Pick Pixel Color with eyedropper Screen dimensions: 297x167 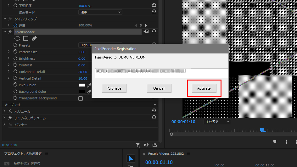(89, 85)
